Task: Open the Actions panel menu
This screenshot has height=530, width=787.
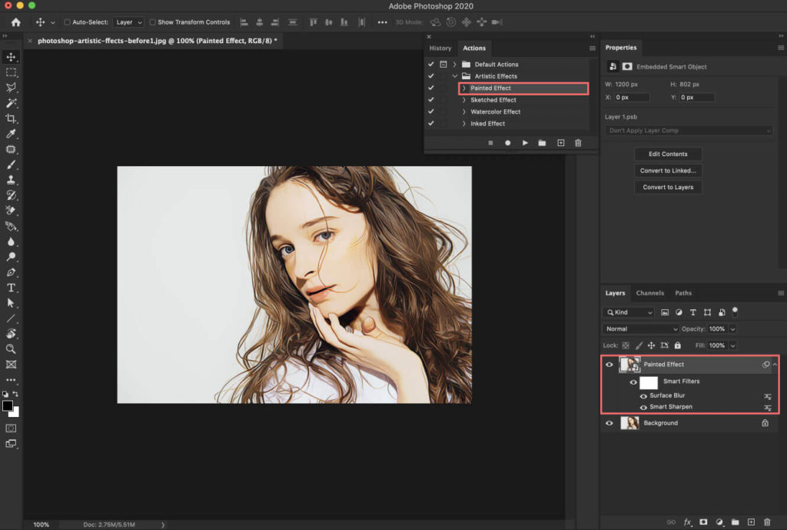Action: tap(593, 48)
